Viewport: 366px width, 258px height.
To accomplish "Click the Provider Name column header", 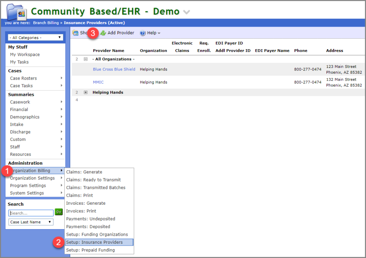I will [109, 50].
